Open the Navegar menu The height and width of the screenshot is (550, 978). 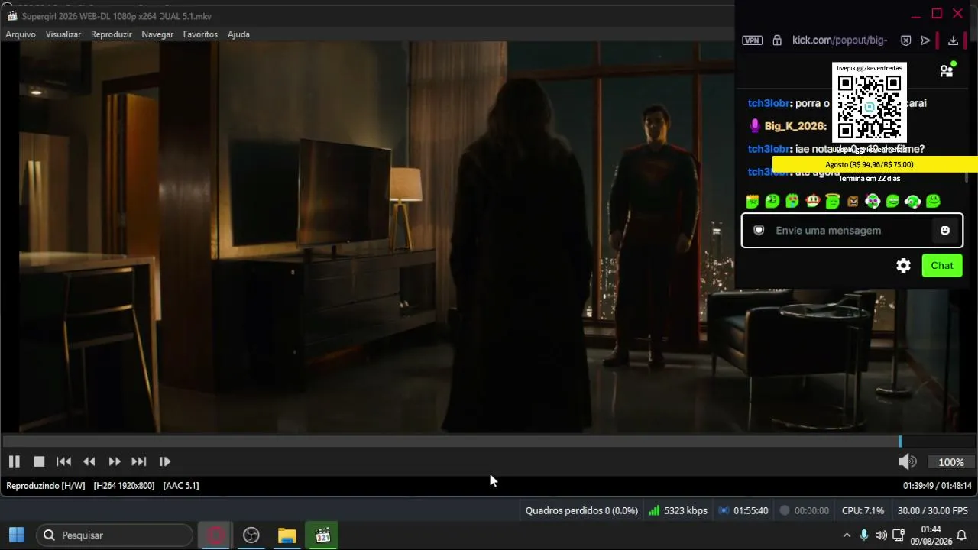157,34
